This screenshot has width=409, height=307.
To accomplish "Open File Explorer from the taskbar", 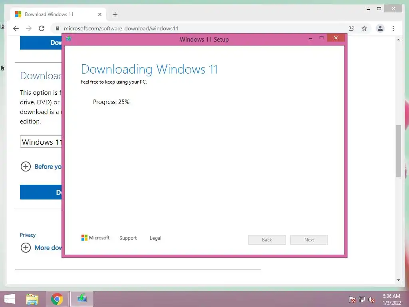I will 32,299.
